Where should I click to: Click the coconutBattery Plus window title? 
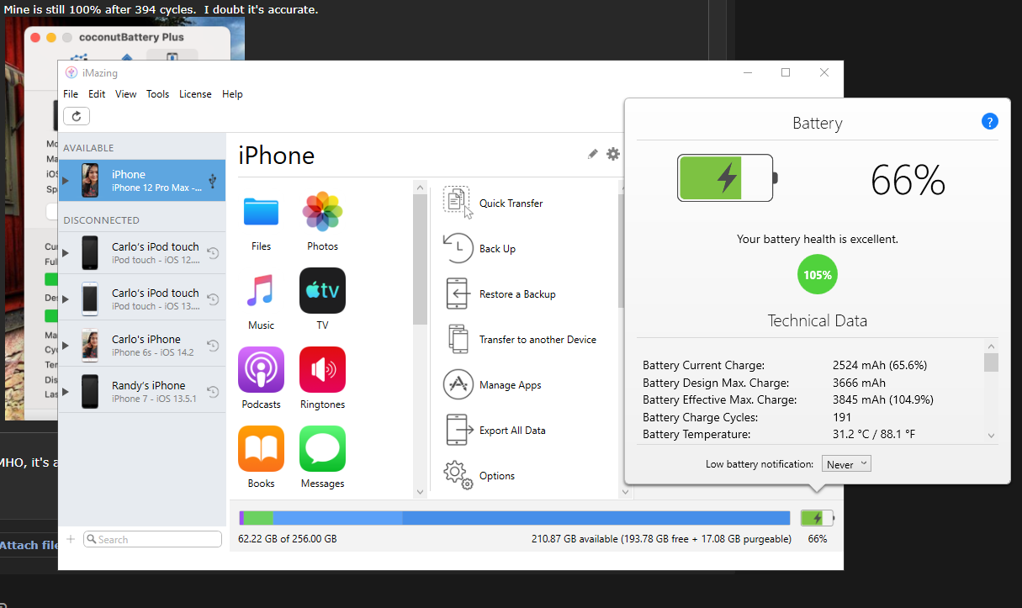[131, 37]
